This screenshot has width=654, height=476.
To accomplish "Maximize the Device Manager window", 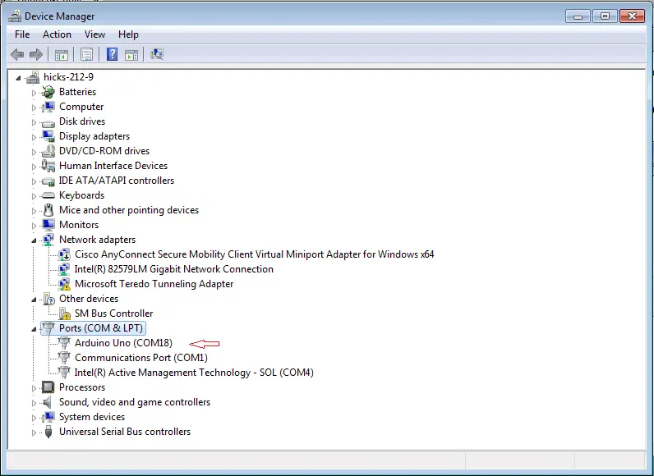I will (605, 16).
